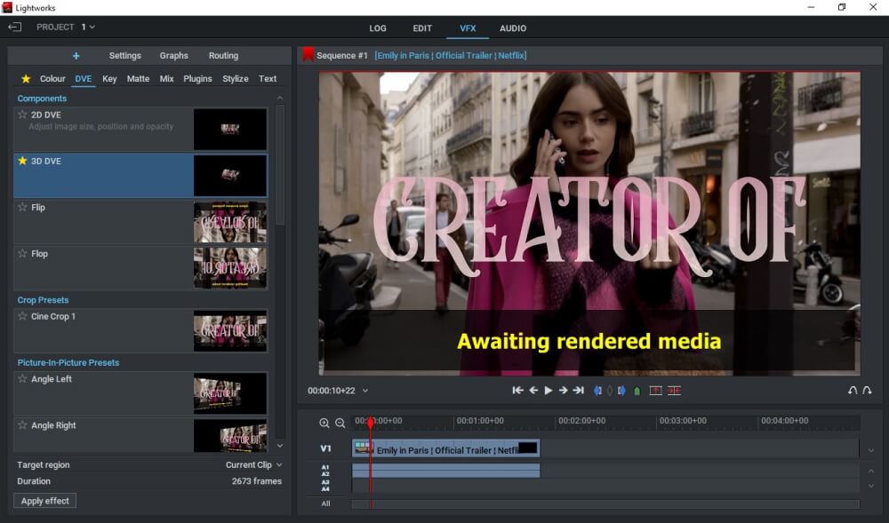889x523 pixels.
Task: Click the audio tracks up chevron
Action: tap(871, 471)
